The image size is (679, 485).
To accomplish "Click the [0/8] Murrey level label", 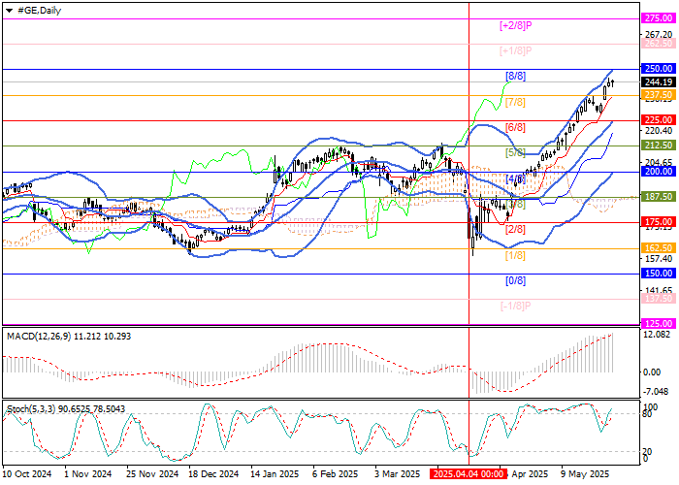I will click(515, 280).
